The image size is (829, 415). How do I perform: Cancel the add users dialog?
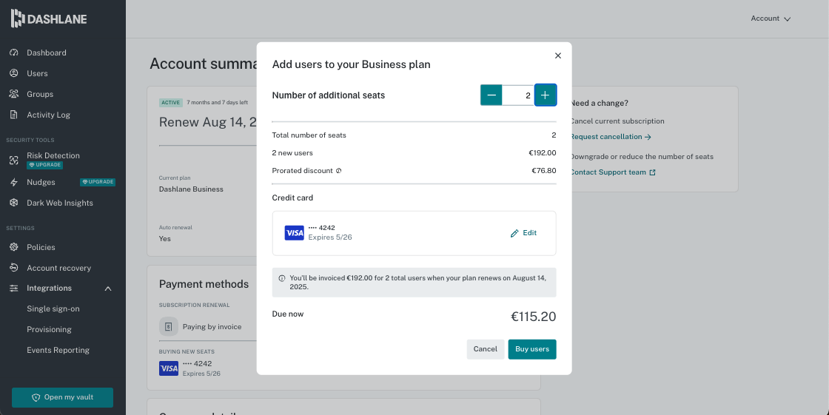[486, 349]
